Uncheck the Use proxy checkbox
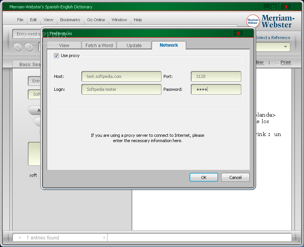This screenshot has width=304, height=247. pos(56,55)
